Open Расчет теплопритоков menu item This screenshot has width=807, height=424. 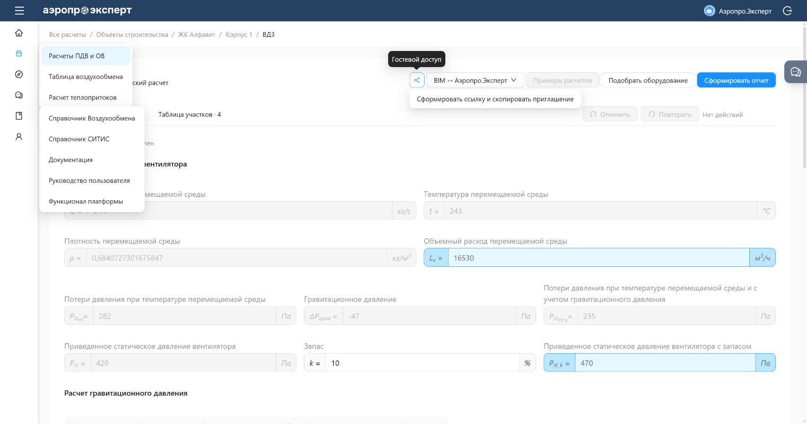point(86,97)
